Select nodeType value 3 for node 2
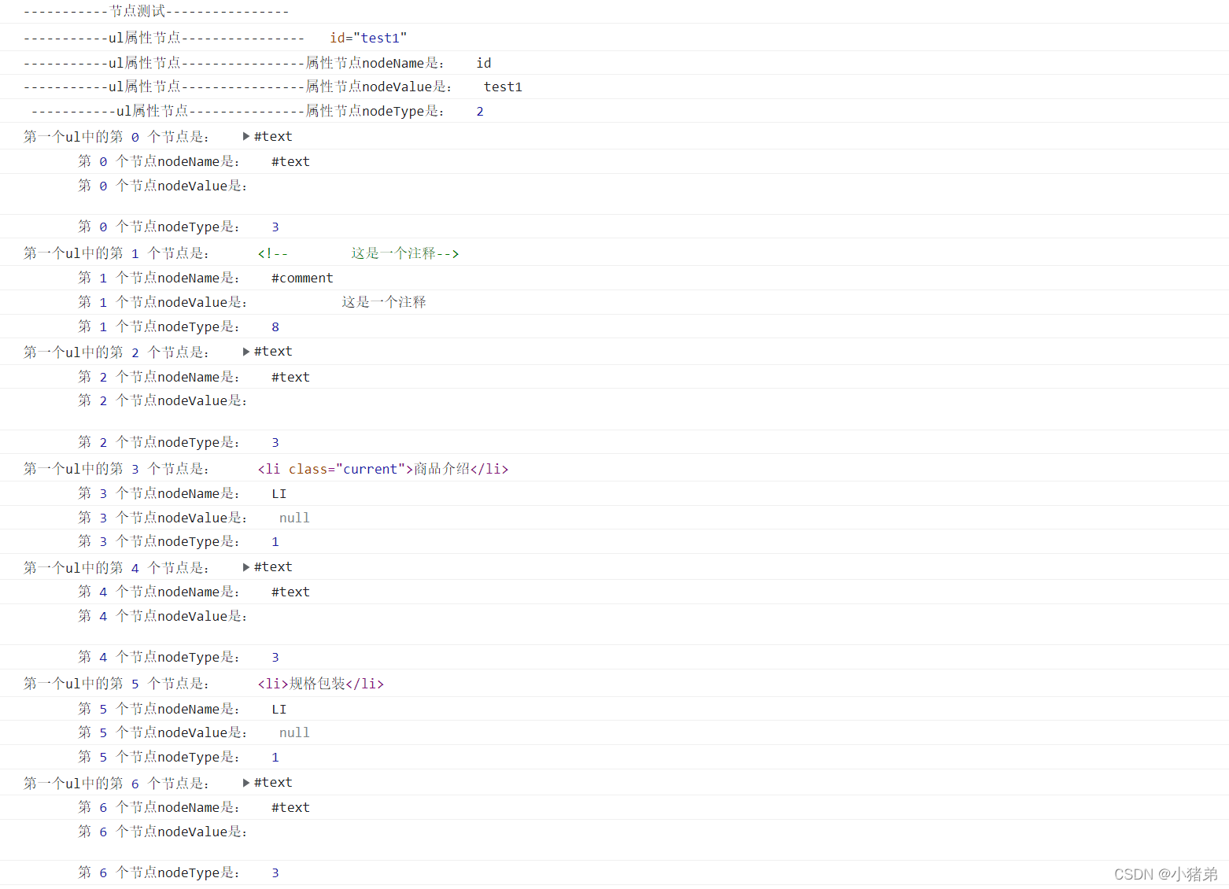This screenshot has height=889, width=1229. (275, 442)
